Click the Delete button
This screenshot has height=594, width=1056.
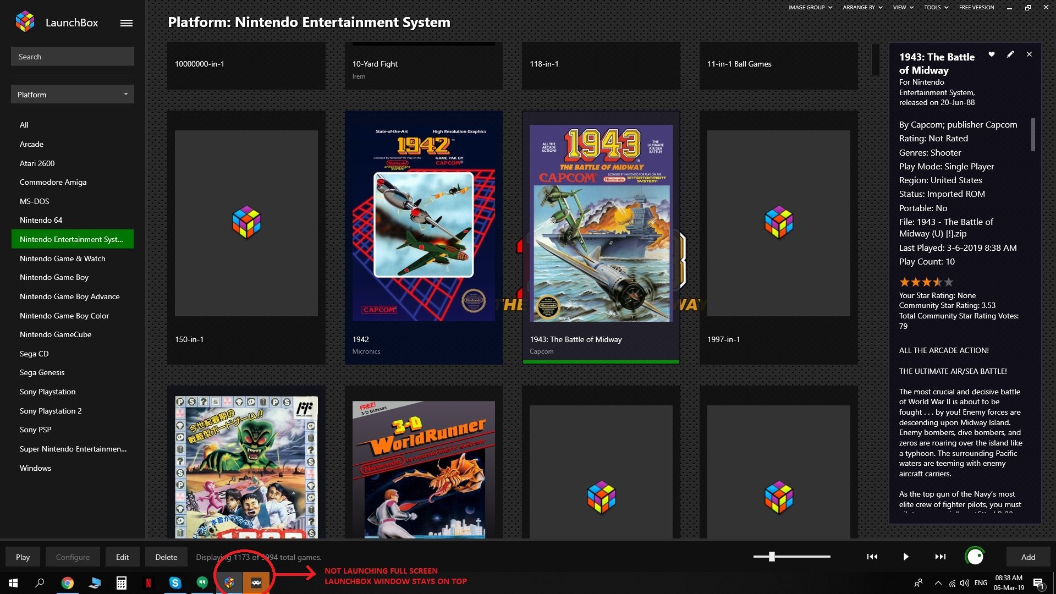(166, 557)
